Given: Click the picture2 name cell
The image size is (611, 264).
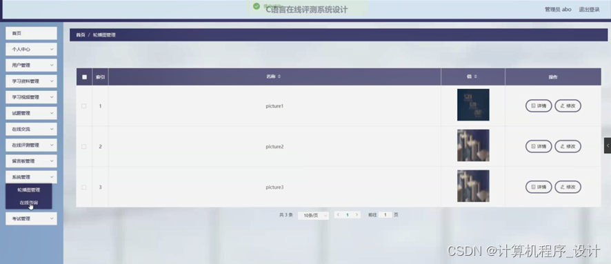Looking at the screenshot, I should point(274,146).
